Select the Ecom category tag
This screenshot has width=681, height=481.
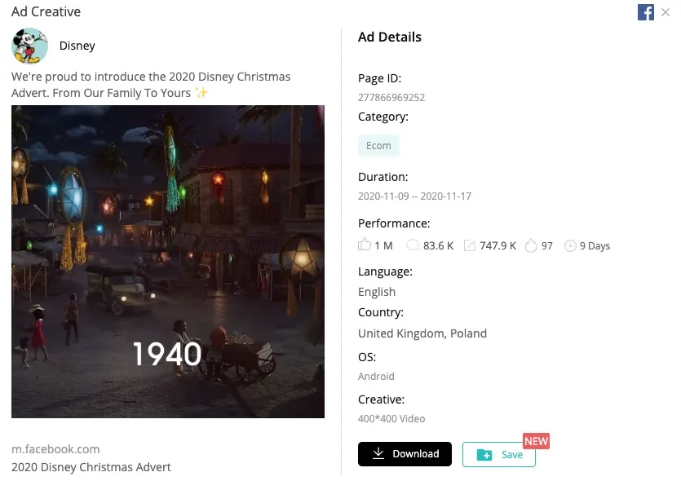(x=378, y=146)
